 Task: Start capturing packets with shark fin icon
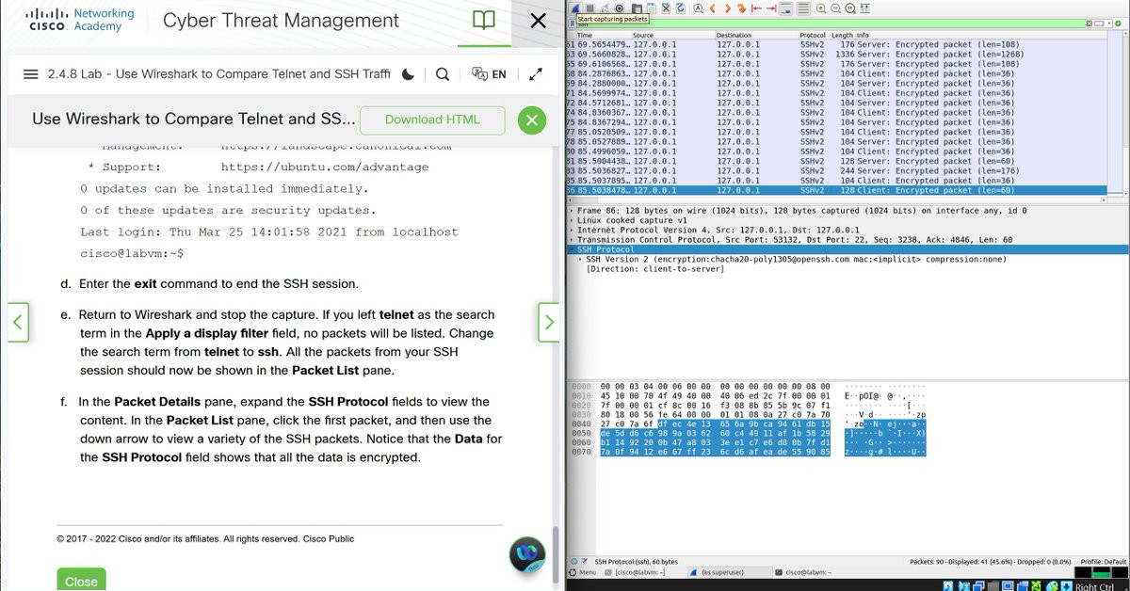click(x=575, y=8)
